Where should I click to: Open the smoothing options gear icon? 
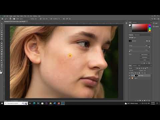(x=64, y=19)
